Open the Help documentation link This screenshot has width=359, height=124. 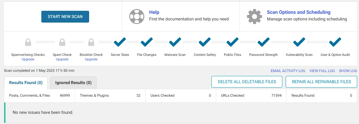(154, 12)
